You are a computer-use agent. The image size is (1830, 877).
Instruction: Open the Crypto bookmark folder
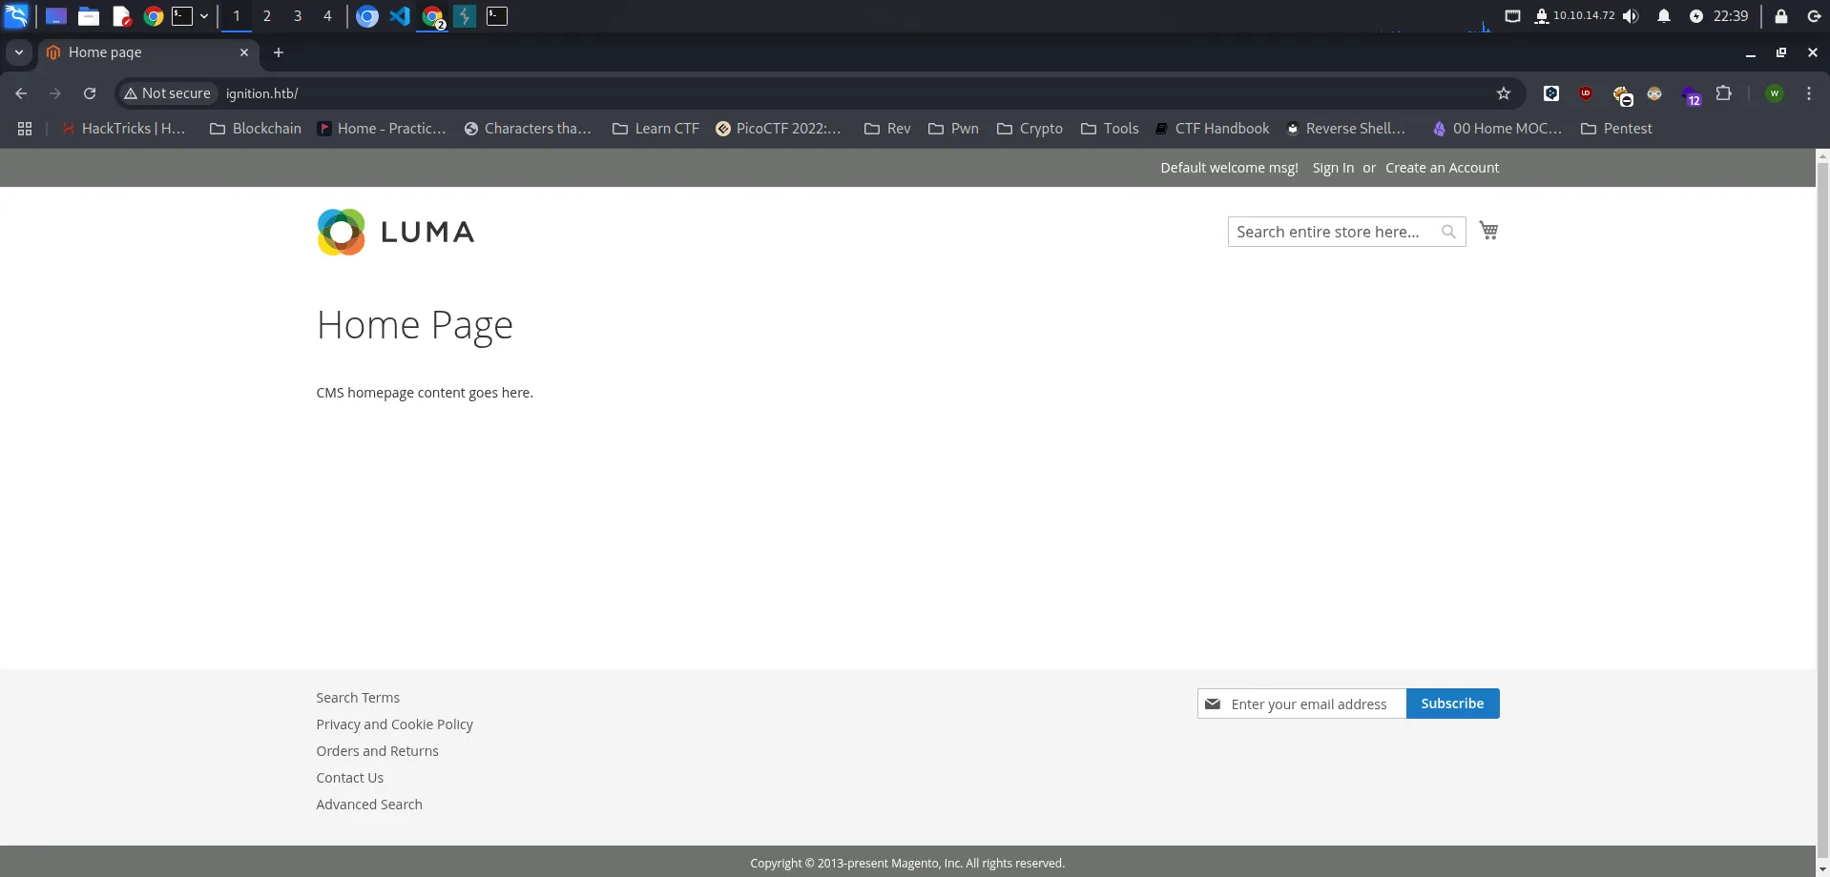[x=1029, y=129]
